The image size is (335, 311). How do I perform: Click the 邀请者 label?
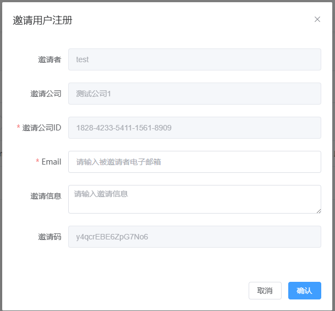50,59
